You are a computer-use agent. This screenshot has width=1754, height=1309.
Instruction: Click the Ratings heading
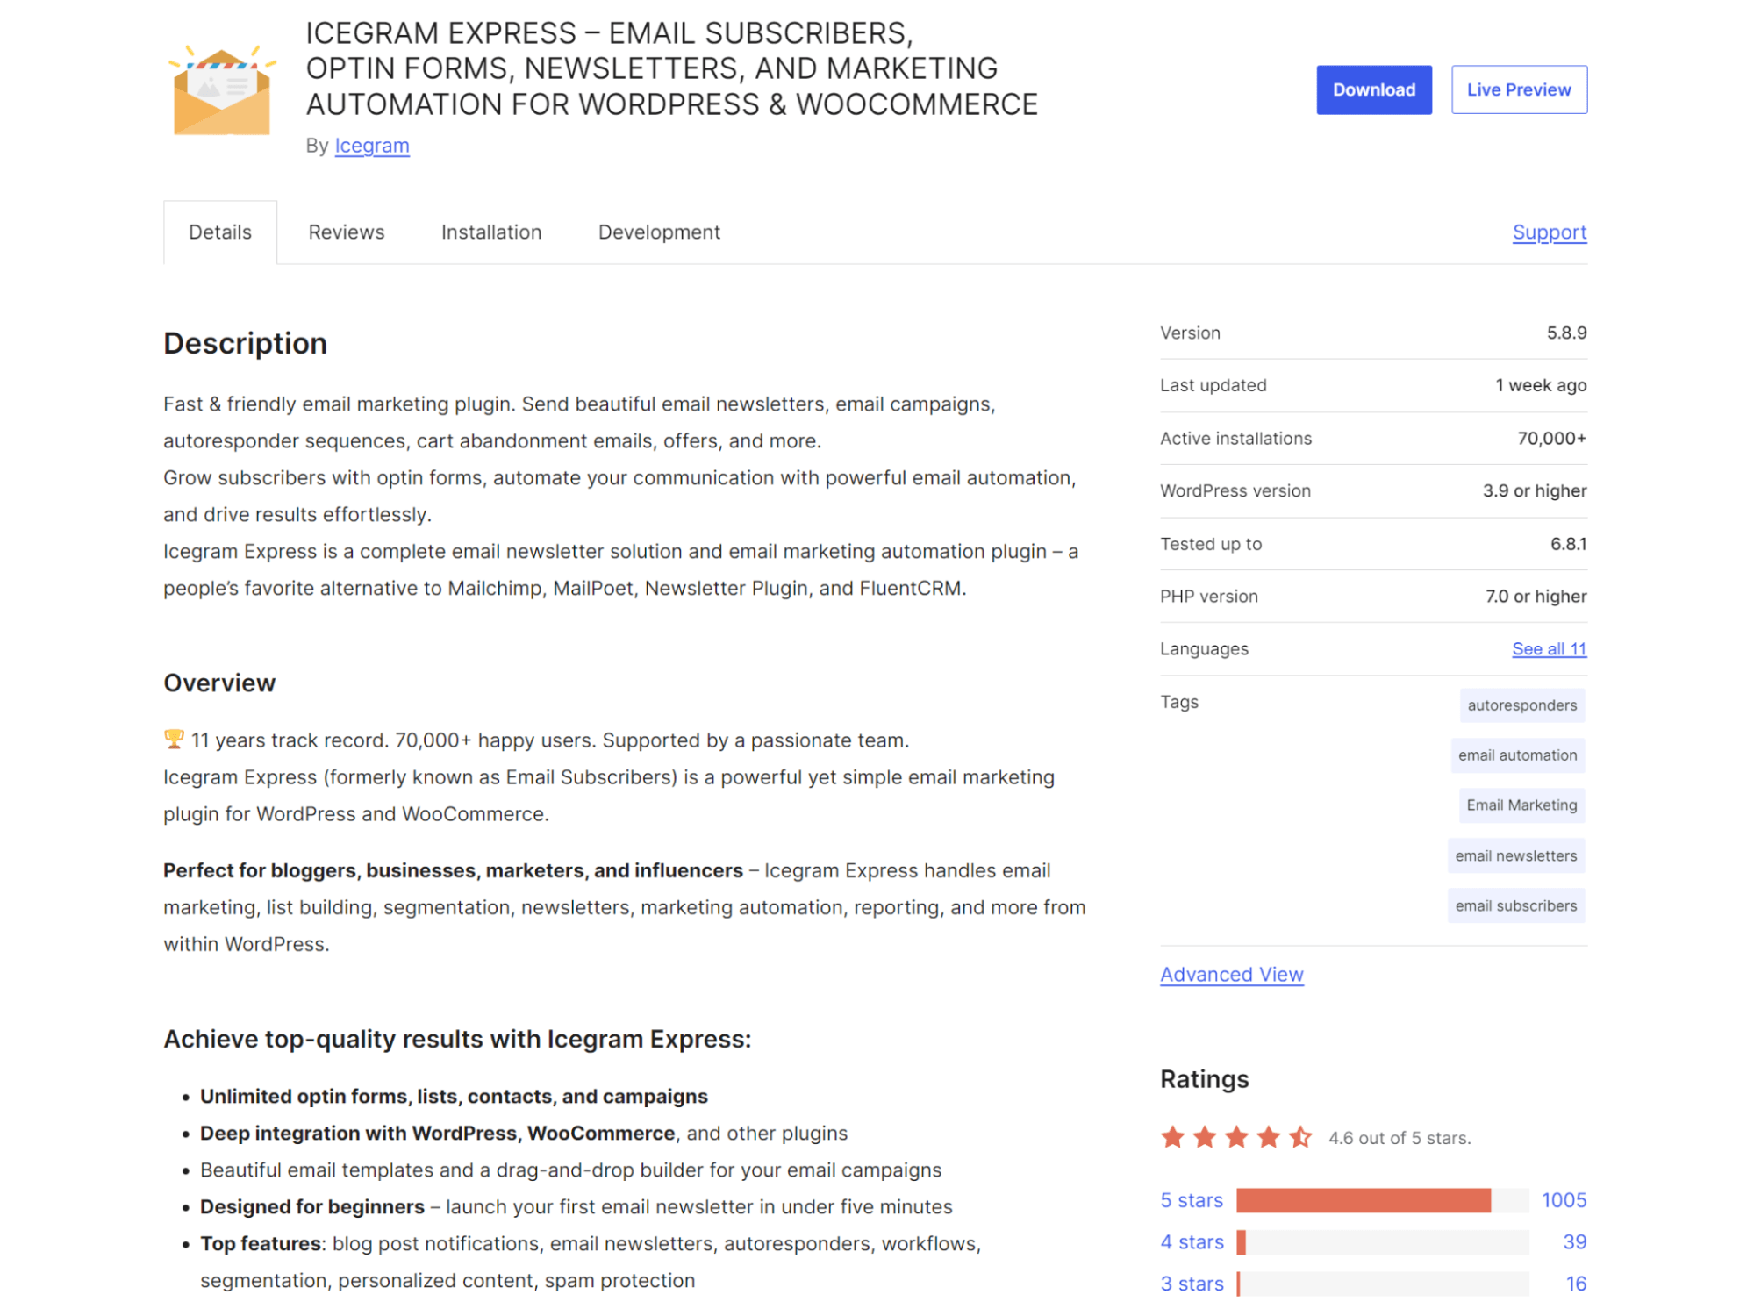pos(1204,1079)
